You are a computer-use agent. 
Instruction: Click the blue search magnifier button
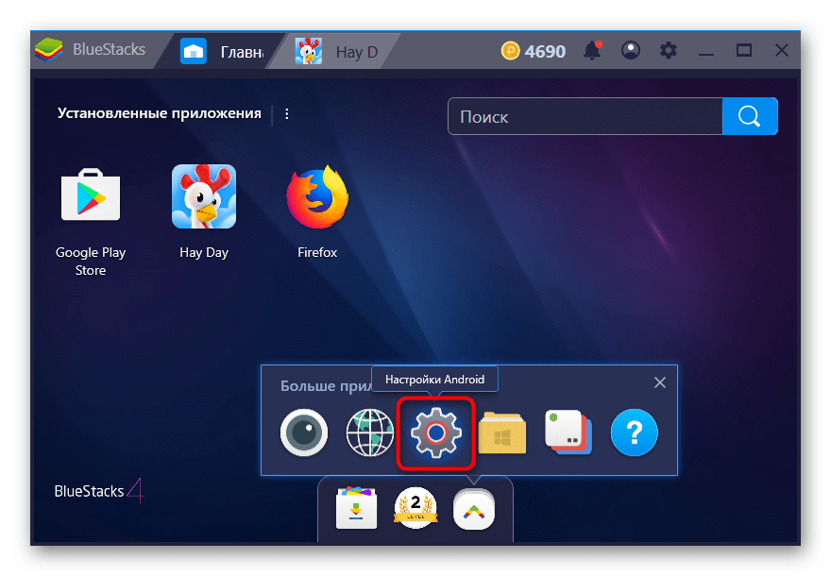pyautogui.click(x=750, y=117)
